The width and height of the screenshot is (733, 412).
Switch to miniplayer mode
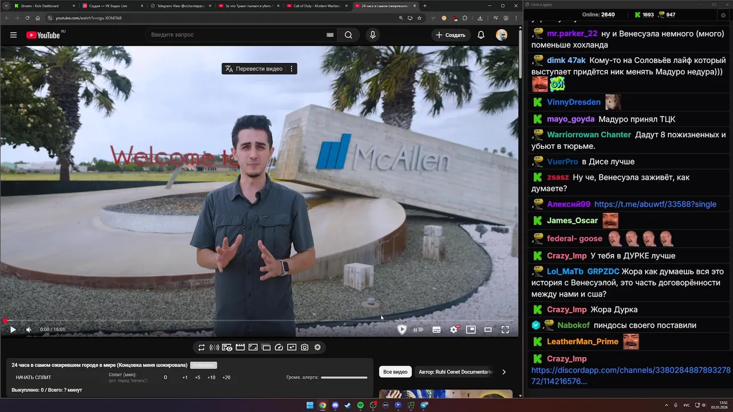click(471, 330)
